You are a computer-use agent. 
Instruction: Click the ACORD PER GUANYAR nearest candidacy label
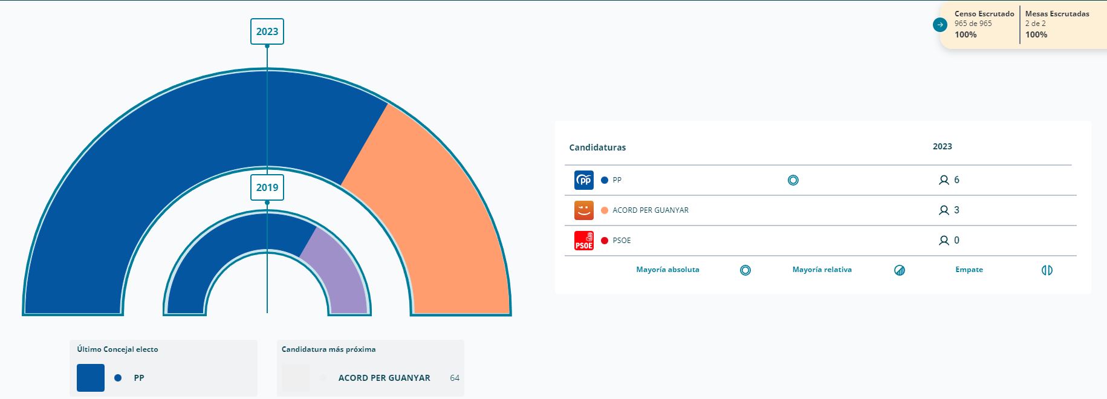click(384, 378)
